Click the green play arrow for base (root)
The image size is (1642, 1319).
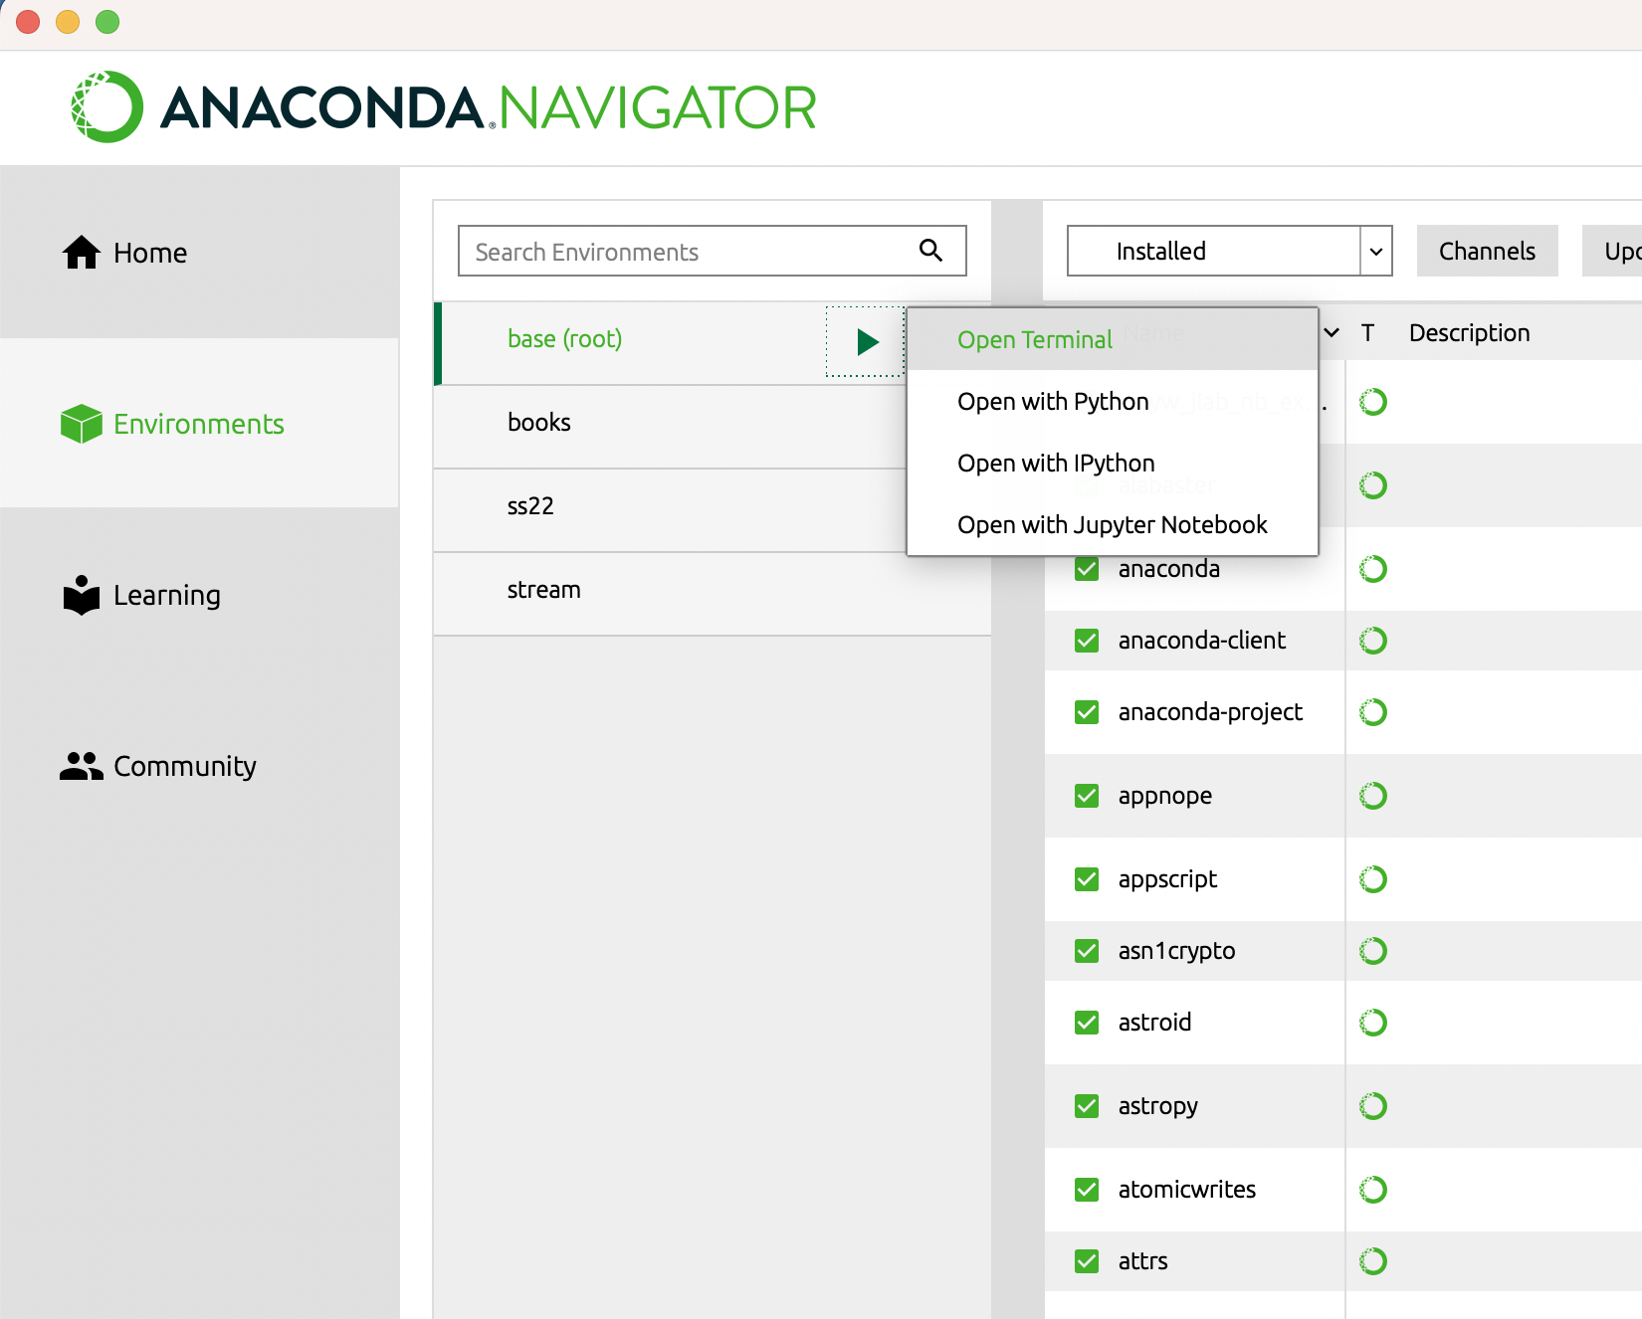coord(867,341)
